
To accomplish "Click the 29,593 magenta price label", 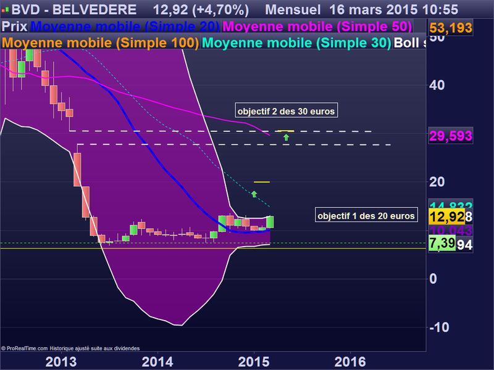I will click(x=451, y=136).
